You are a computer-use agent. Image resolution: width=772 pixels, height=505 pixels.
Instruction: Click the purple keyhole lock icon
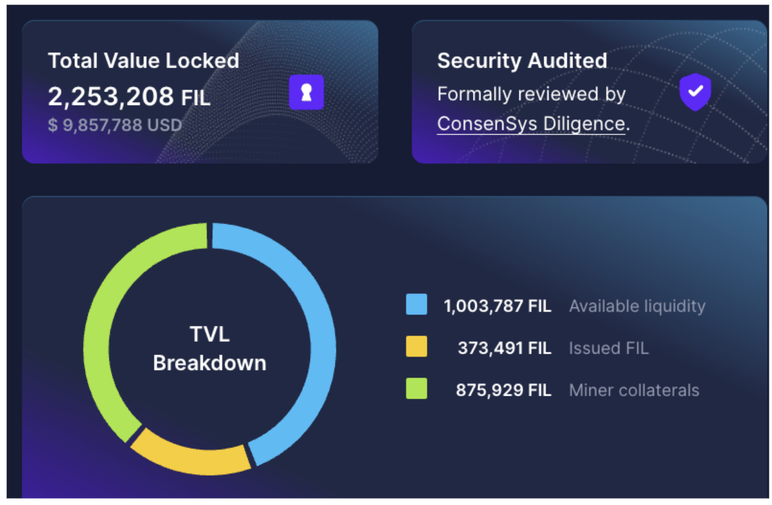tap(306, 92)
